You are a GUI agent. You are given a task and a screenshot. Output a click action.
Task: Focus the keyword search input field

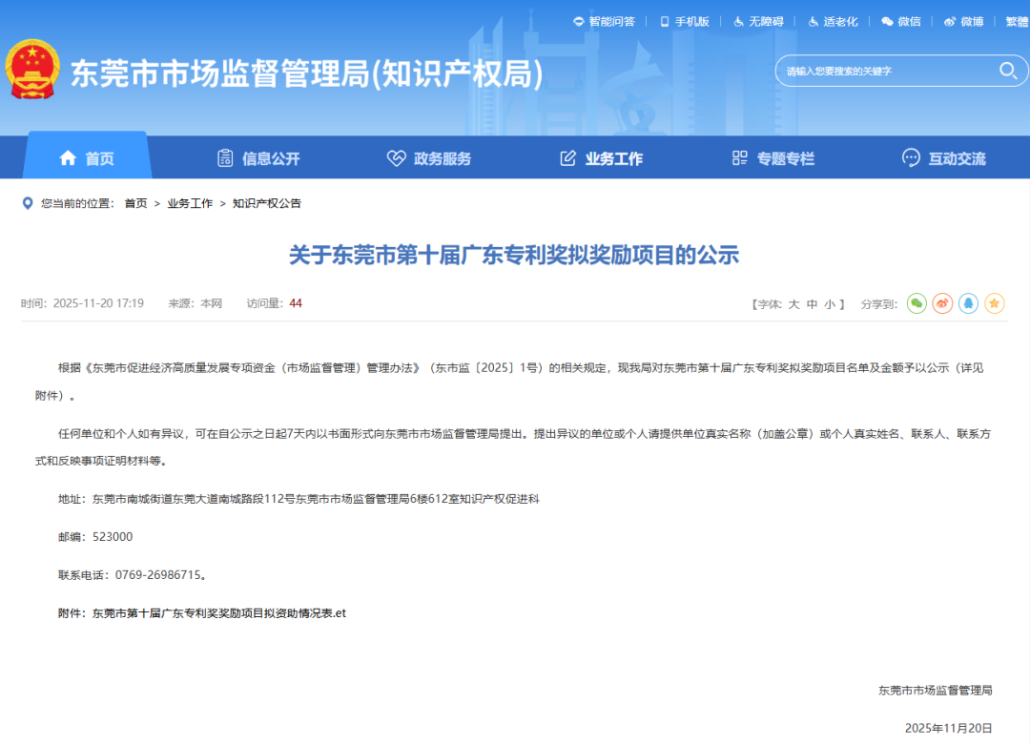tap(882, 71)
